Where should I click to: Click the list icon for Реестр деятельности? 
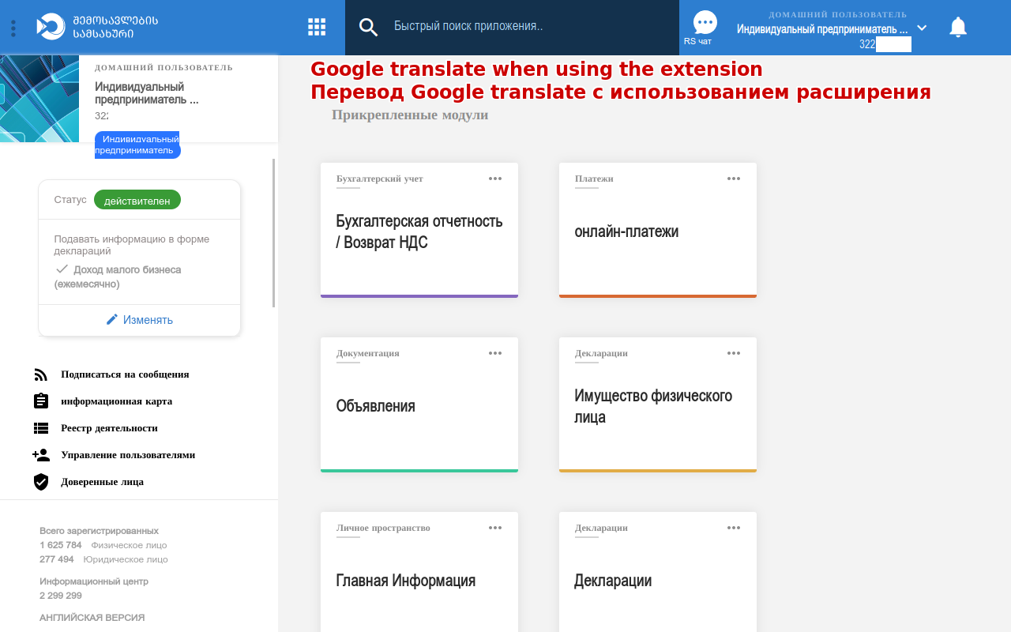[41, 427]
